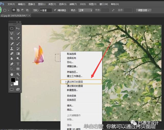The width and height of the screenshot is (164, 130).
Task: Select the Healing Brush tool
Action: coord(12,44)
